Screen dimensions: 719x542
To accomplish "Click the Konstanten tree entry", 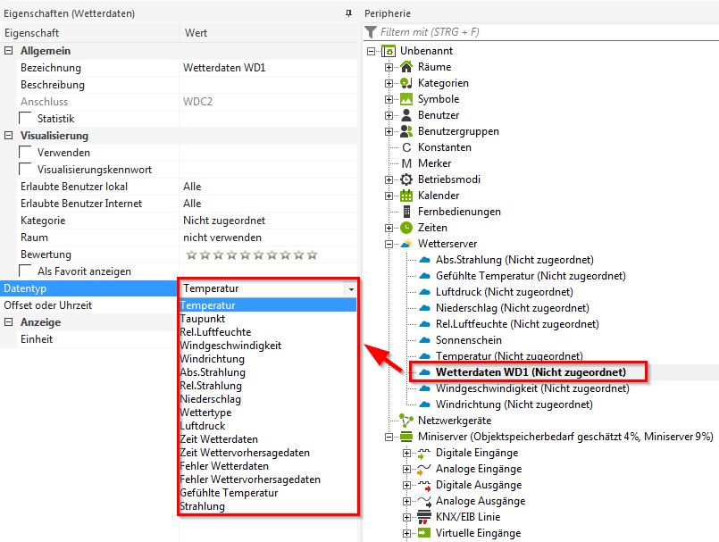I will click(x=444, y=147).
